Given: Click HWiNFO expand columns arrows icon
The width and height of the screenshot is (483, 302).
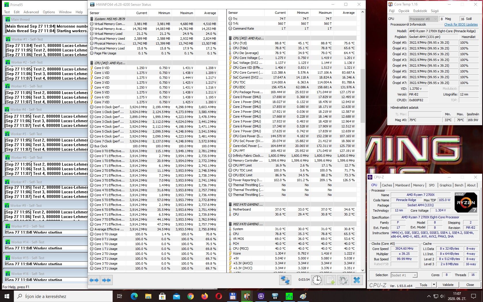Looking at the screenshot, I should tap(94, 280).
